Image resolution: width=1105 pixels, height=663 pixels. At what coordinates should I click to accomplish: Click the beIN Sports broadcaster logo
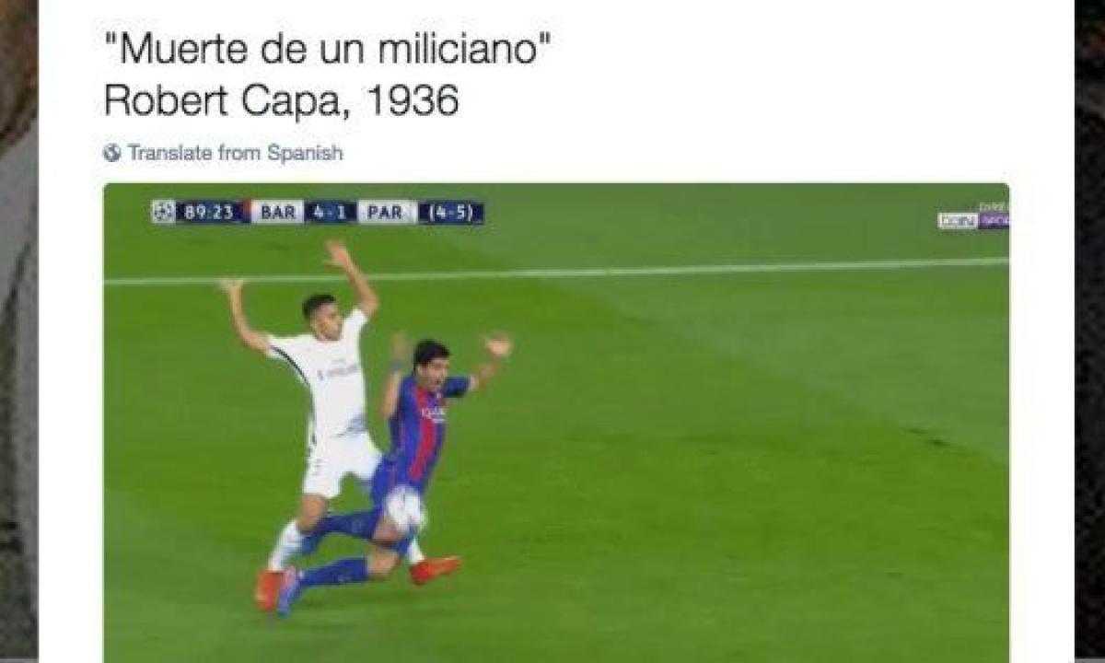[973, 219]
